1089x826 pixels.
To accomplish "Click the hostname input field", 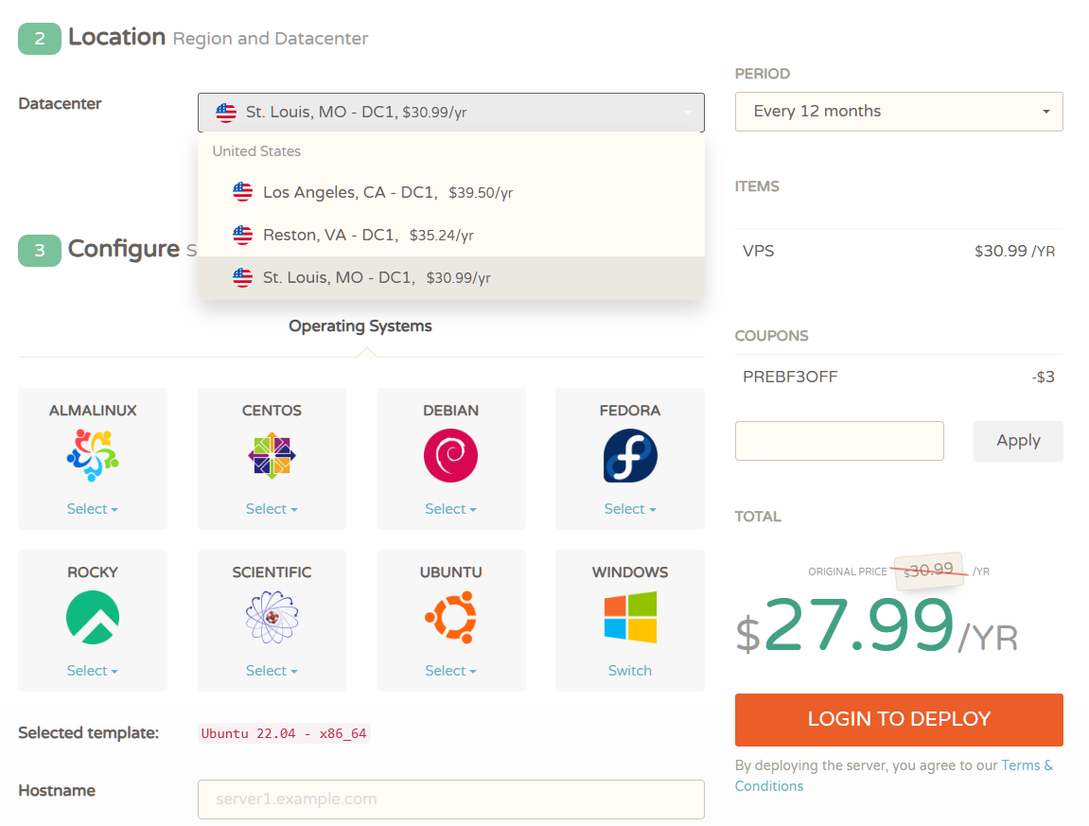I will [451, 799].
